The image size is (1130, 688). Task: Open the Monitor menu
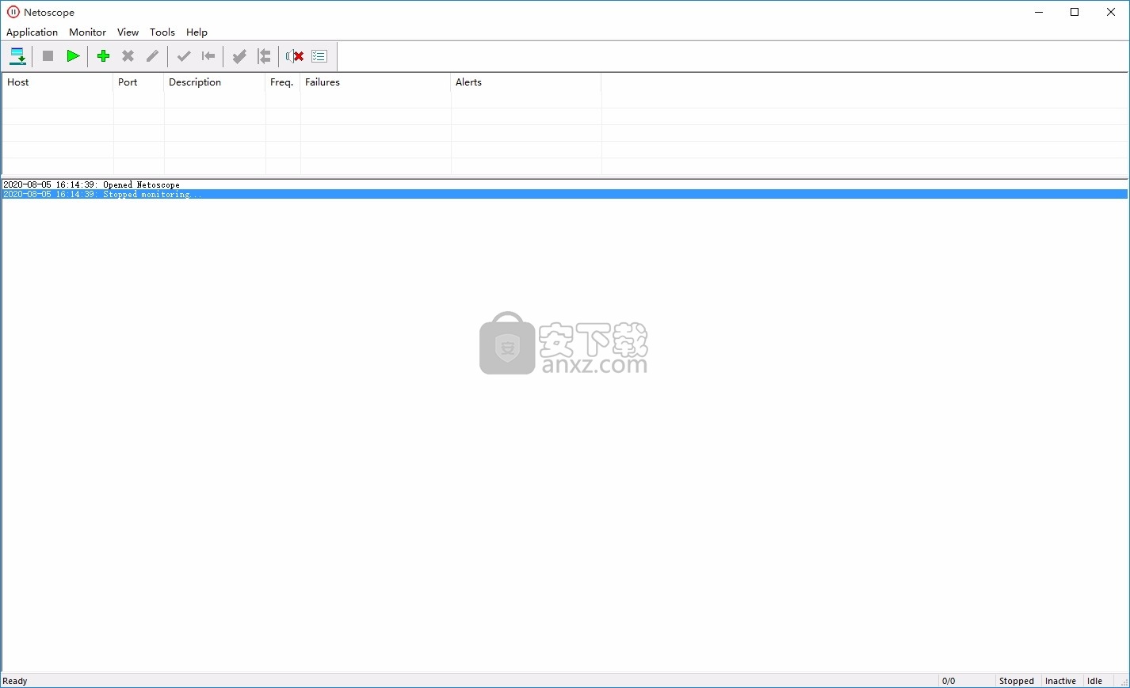[87, 32]
